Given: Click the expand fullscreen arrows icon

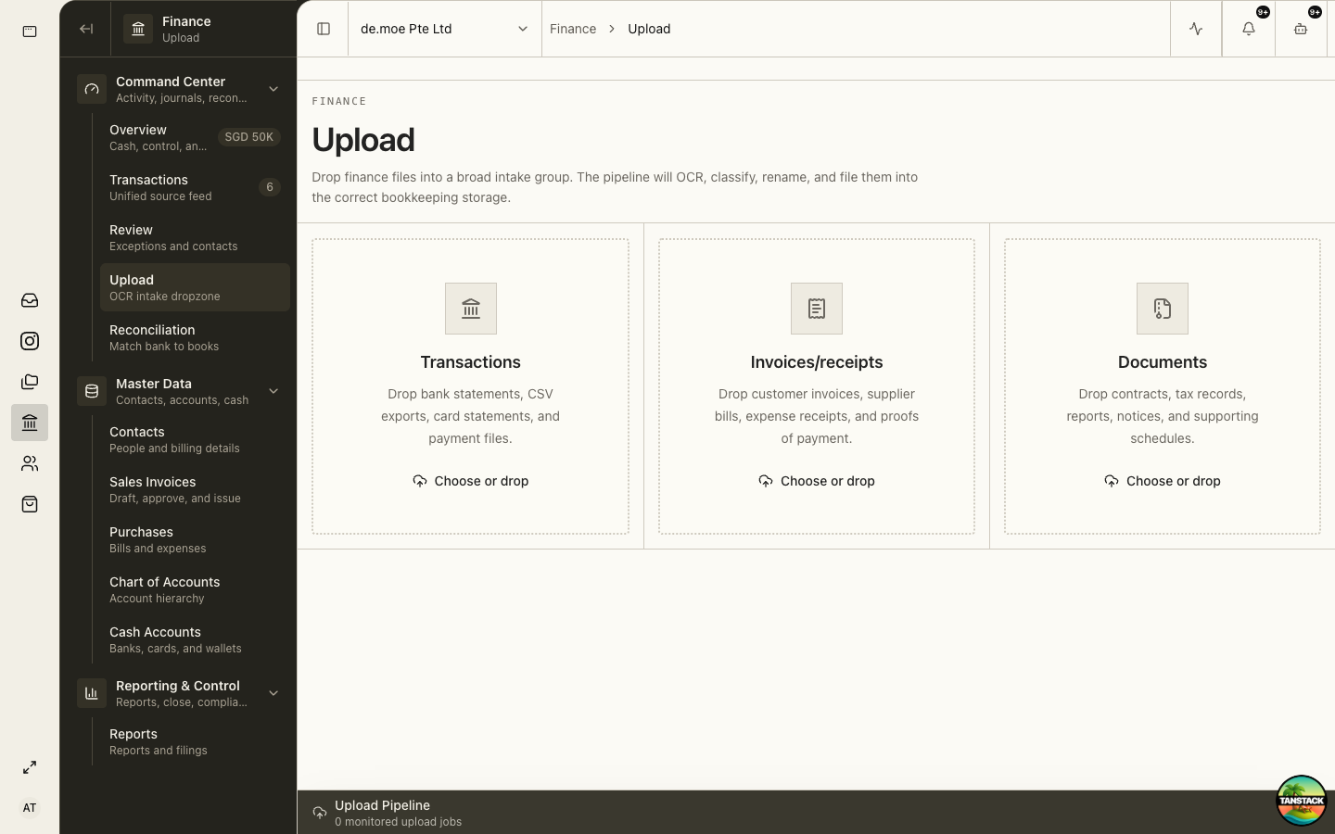Looking at the screenshot, I should pyautogui.click(x=30, y=767).
